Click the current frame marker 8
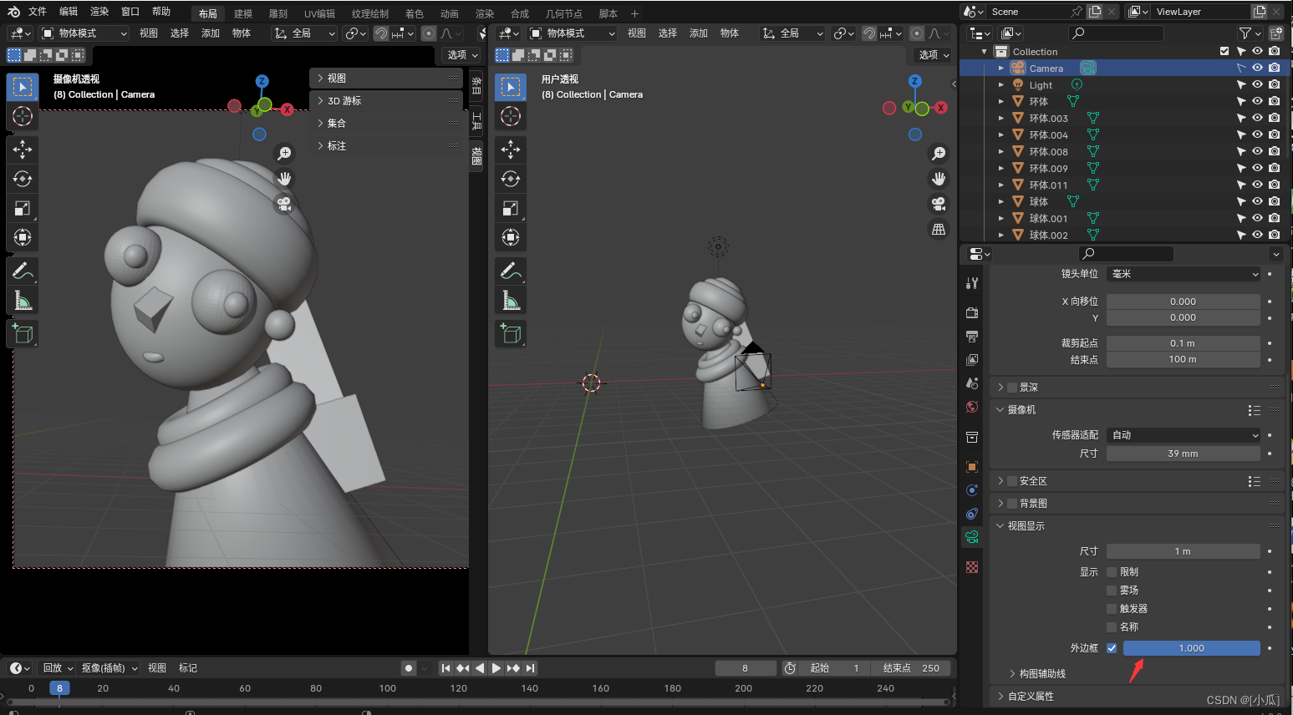The image size is (1293, 715). tap(59, 688)
